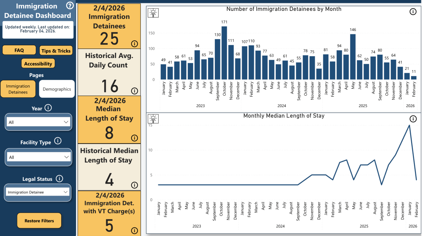This screenshot has width=422, height=236.
Task: Select the Immigration Detainees page
Action: 18,89
